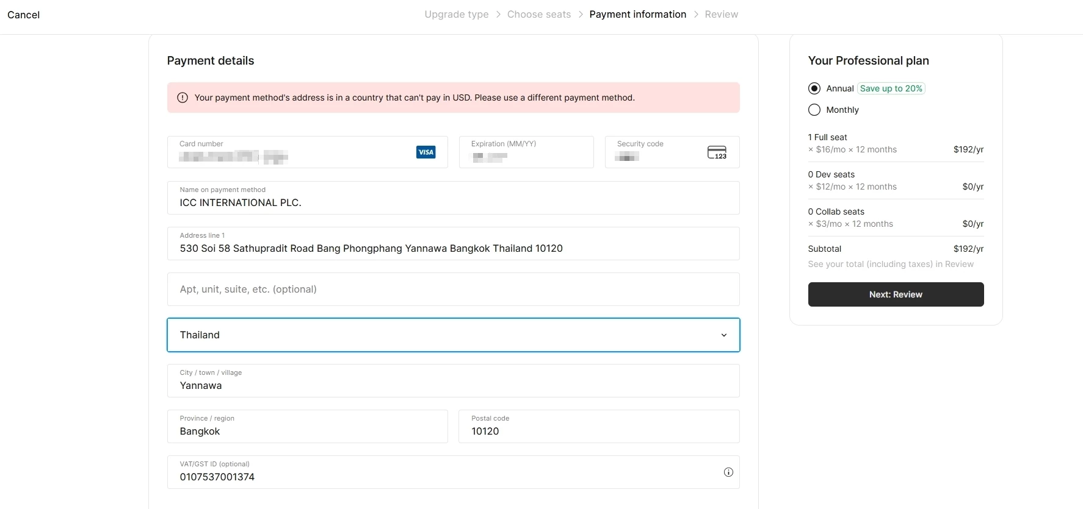Click the error alert warning icon

(x=182, y=98)
